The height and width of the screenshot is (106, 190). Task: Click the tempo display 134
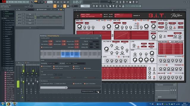50,2
